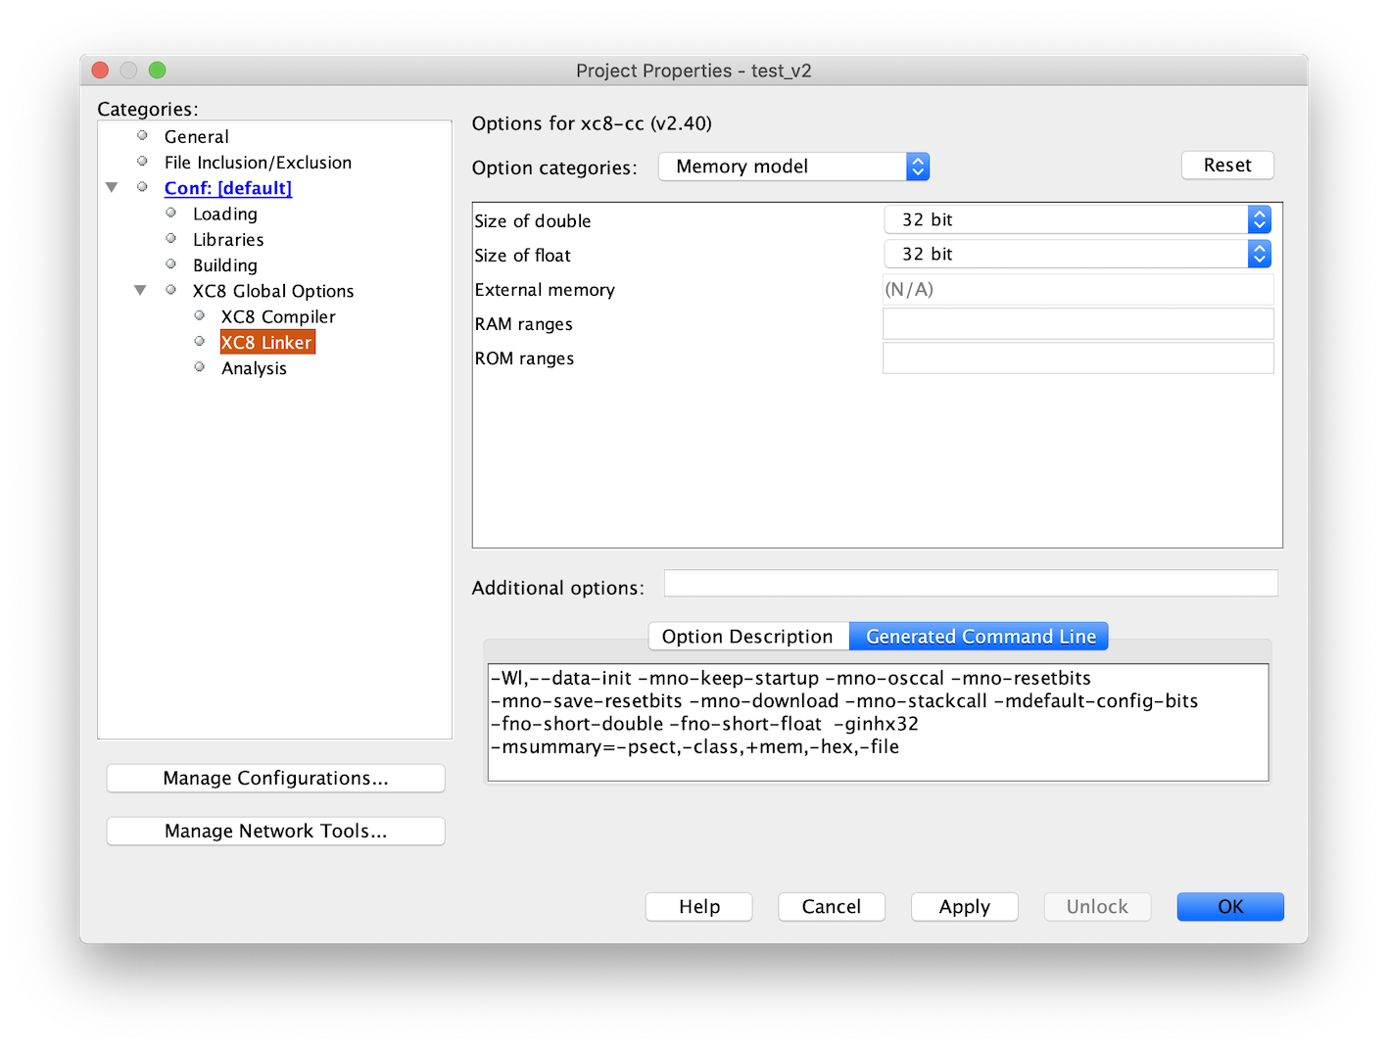This screenshot has height=1049, width=1388.
Task: Click the Conf: [default] link
Action: (x=227, y=188)
